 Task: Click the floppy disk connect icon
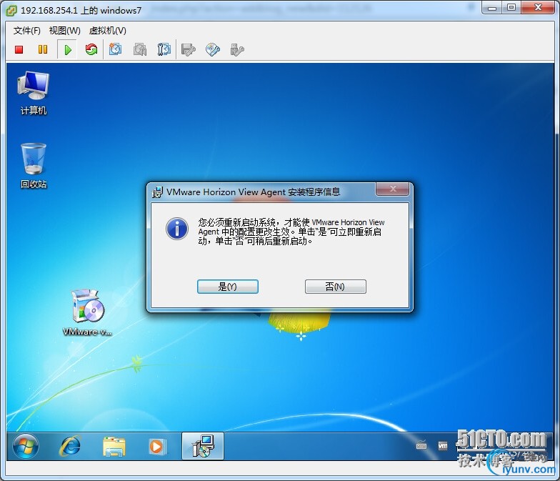(x=189, y=50)
